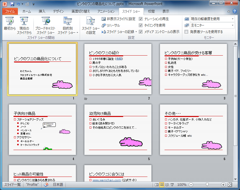Switch to Normal view in status bar

coord(157,185)
